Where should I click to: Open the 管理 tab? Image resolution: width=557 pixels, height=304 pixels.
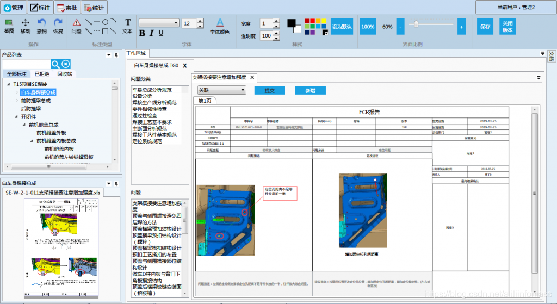[x=14, y=8]
